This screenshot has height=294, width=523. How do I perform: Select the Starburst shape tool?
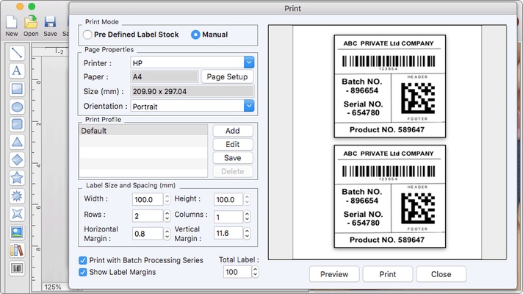[17, 196]
